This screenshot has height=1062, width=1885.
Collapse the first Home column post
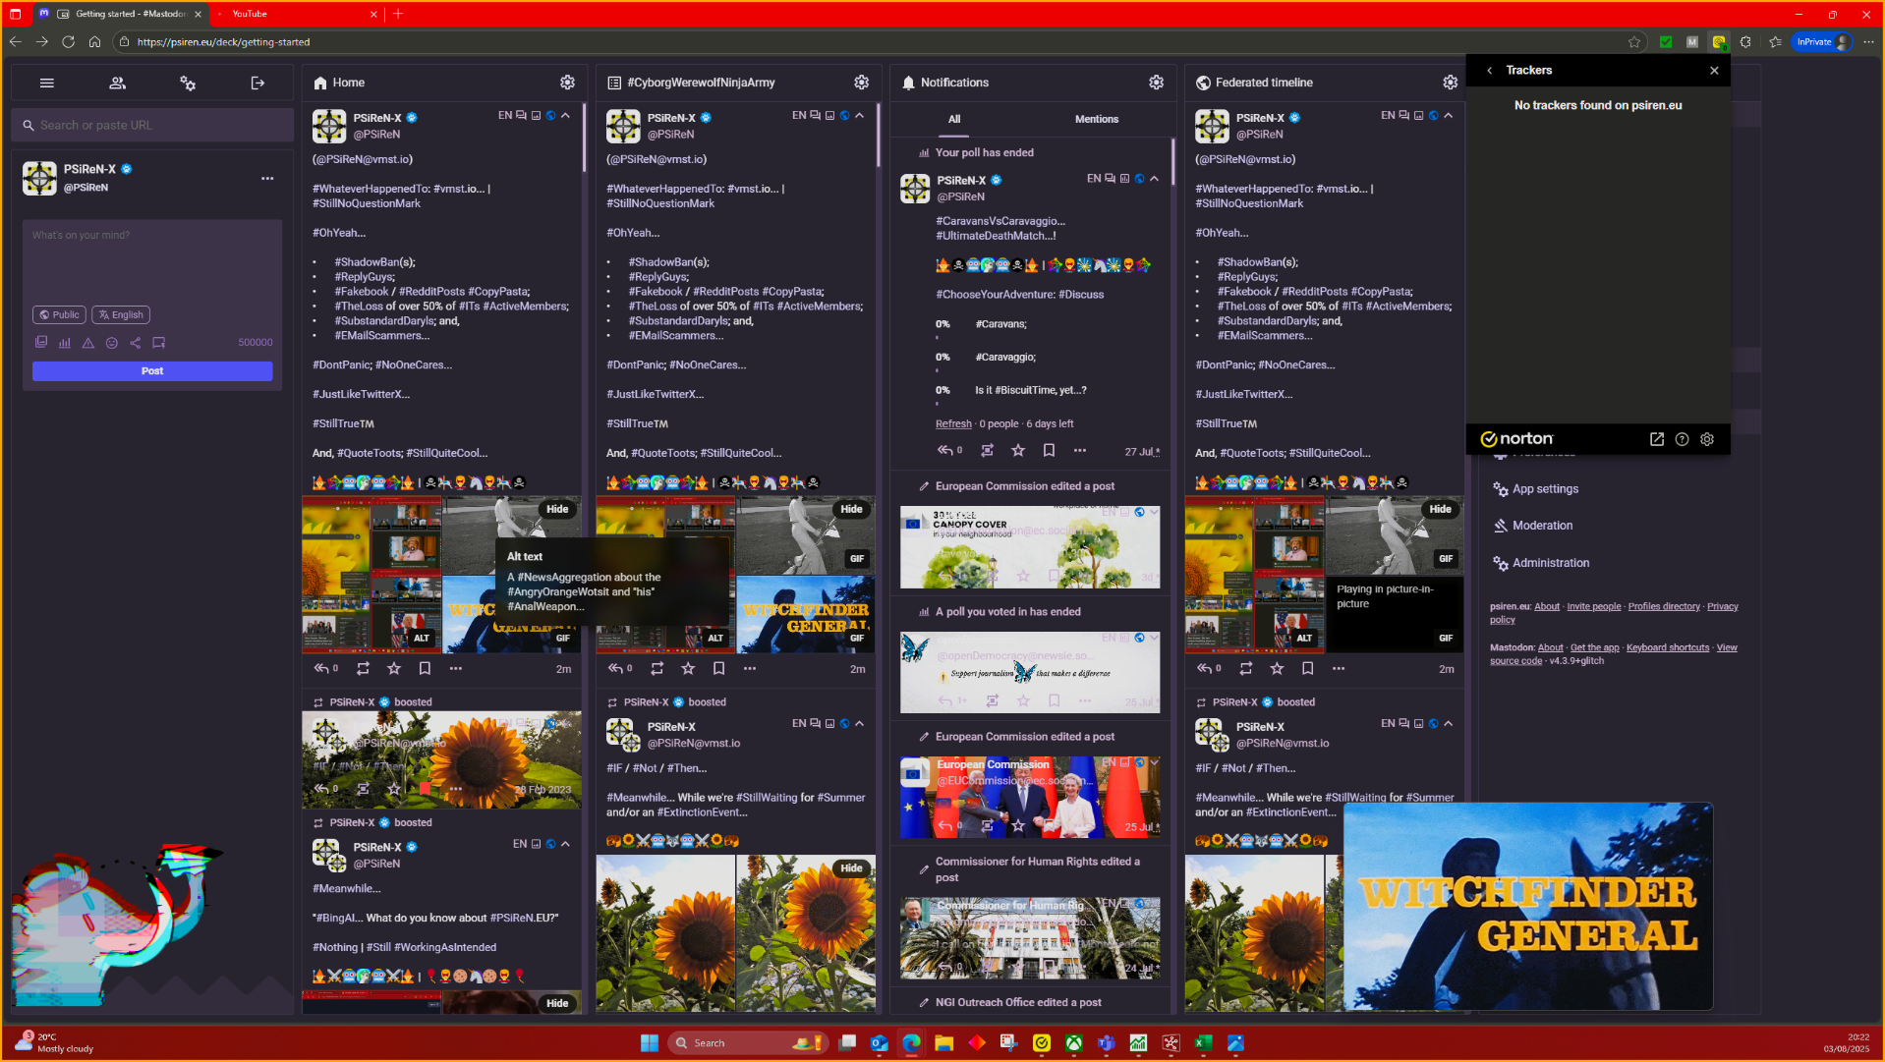coord(565,116)
